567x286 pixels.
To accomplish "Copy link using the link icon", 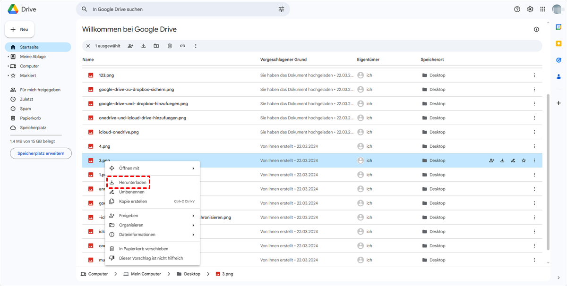I will pyautogui.click(x=182, y=46).
